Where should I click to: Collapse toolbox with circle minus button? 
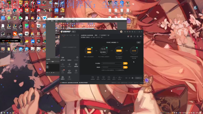click(x=77, y=58)
